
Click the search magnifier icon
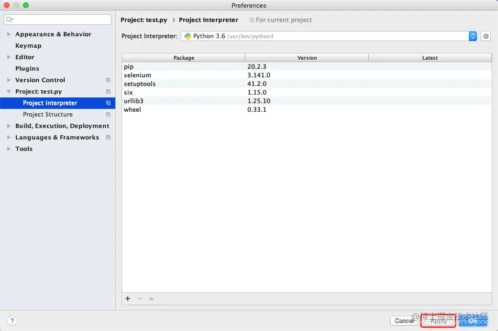[x=10, y=19]
